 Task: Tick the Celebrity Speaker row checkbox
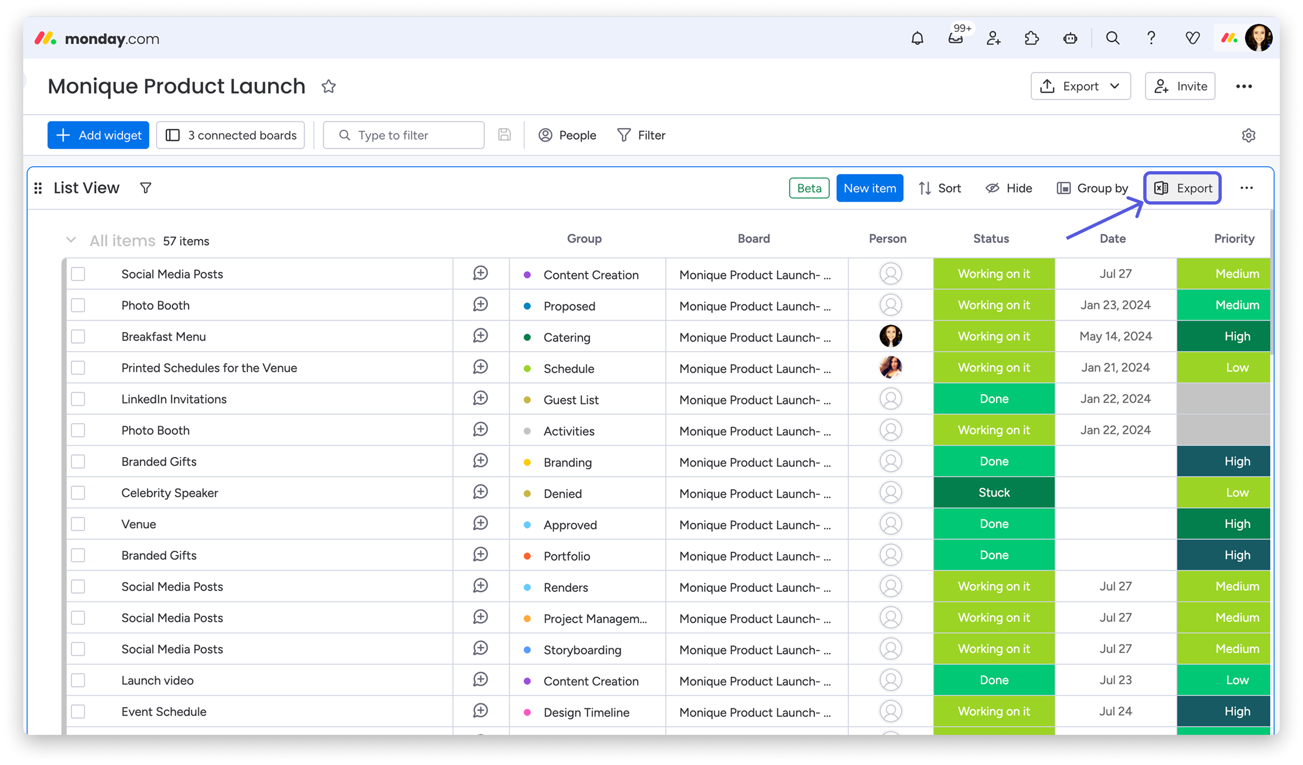click(x=78, y=493)
